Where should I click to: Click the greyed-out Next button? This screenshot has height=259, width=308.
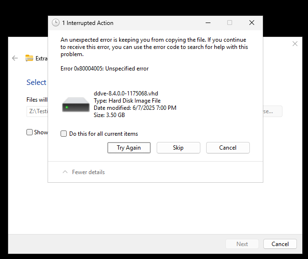(x=242, y=244)
